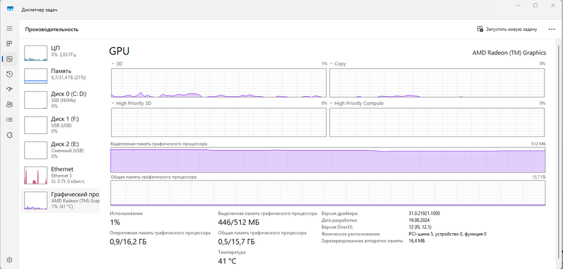Image resolution: width=563 pixels, height=269 pixels.
Task: Select the Ethernet performance thumbnail
Action: coord(61,173)
